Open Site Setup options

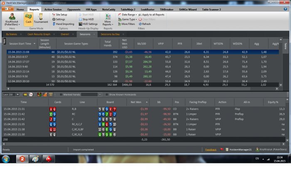coord(59,15)
